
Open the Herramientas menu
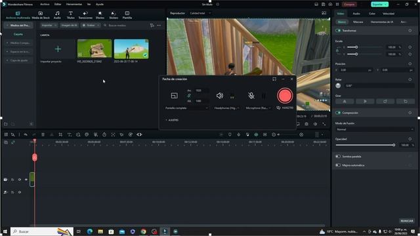coord(74,5)
